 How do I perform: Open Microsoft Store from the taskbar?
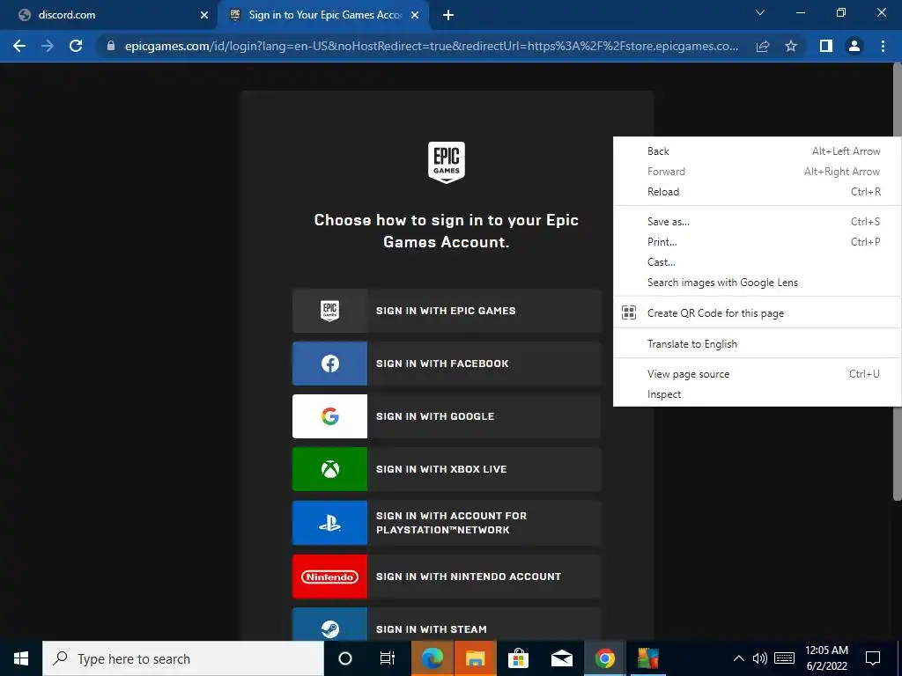[518, 658]
